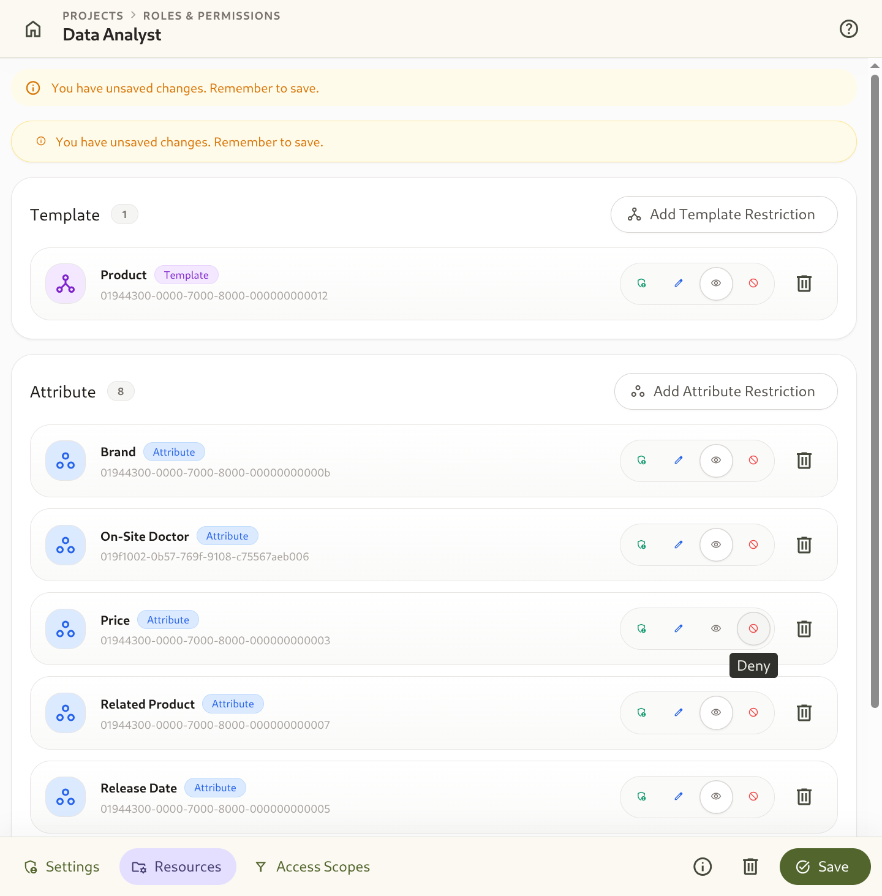
Task: Click the Related Product name text
Action: point(148,704)
